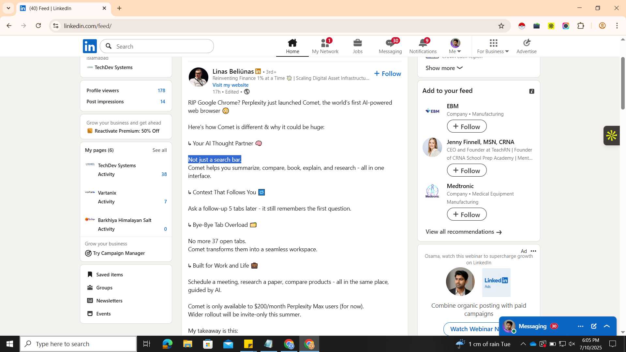Screen dimensions: 626x352
Task: Open Messaging from the top navigation
Action: coord(390,46)
